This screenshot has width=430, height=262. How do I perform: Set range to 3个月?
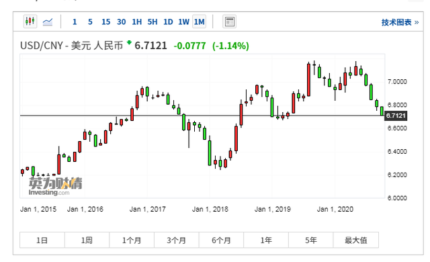tap(177, 240)
